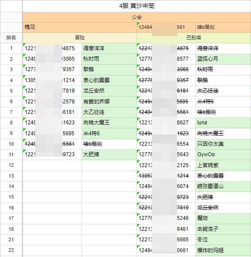This screenshot has width=251, height=257.
Task: Click rank number 13 in 排名 column
Action: coord(11,176)
